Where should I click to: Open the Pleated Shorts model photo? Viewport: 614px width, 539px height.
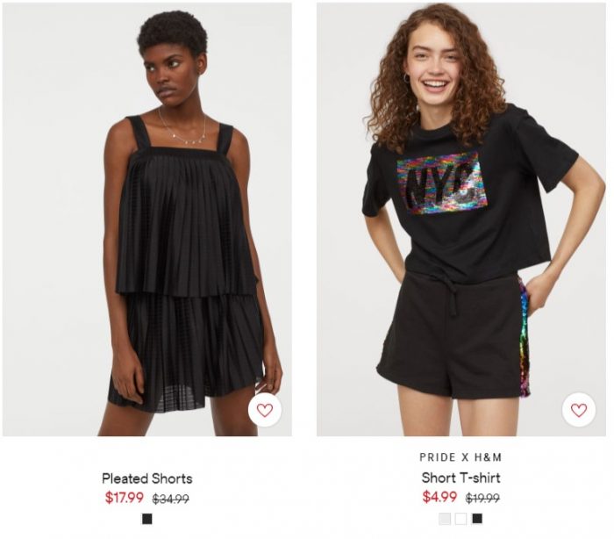147,219
